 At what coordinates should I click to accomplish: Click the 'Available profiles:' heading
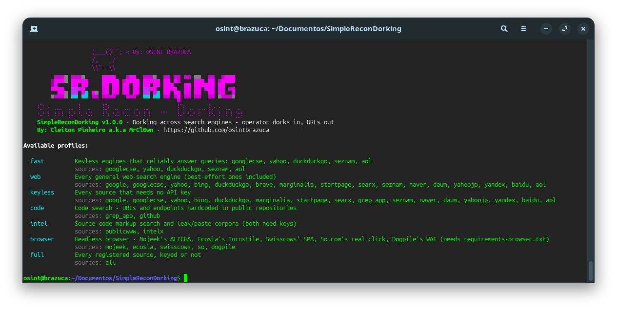click(56, 146)
